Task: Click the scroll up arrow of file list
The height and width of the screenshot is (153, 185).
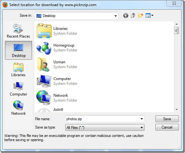Action: pos(177,24)
